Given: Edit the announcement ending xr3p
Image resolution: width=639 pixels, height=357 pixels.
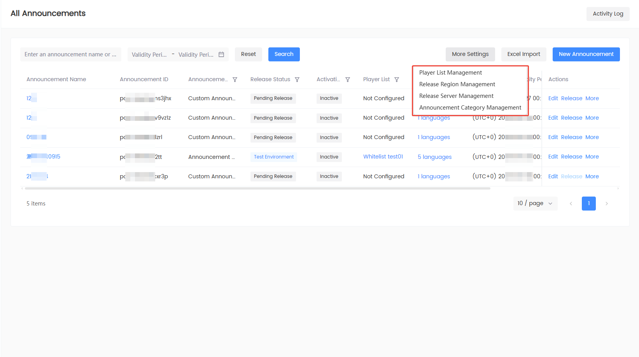Looking at the screenshot, I should tap(553, 177).
